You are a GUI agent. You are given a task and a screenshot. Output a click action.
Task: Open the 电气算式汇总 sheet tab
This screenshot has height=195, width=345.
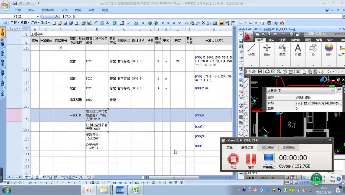(72, 177)
